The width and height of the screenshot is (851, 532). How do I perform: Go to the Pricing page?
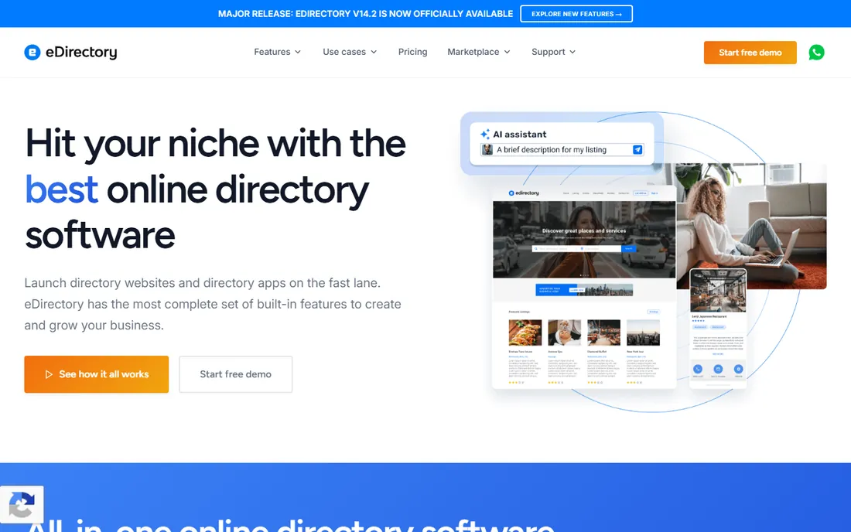pos(412,52)
